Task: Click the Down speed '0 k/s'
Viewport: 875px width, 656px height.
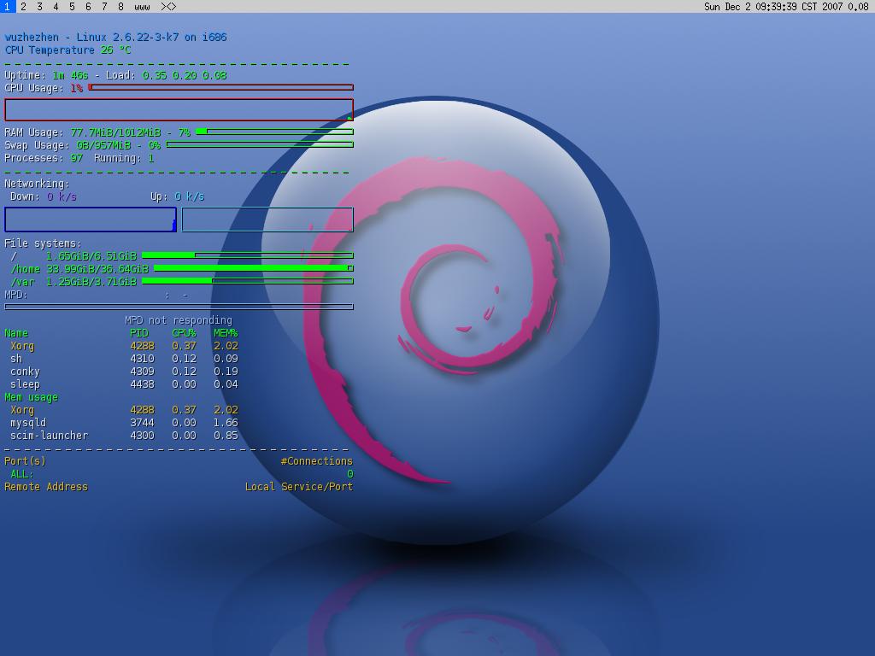Action: pyautogui.click(x=62, y=197)
